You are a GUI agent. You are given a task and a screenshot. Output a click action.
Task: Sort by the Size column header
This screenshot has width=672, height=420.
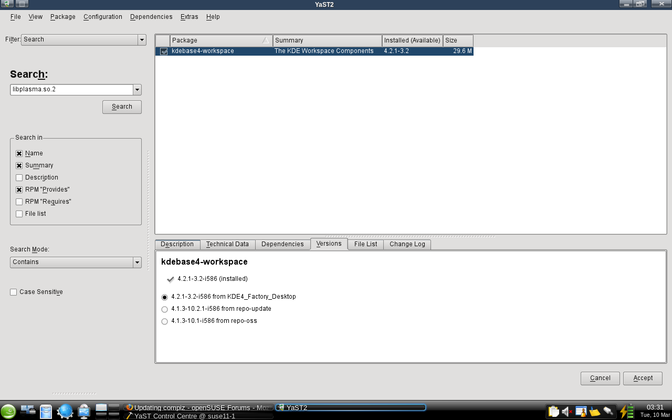click(458, 40)
